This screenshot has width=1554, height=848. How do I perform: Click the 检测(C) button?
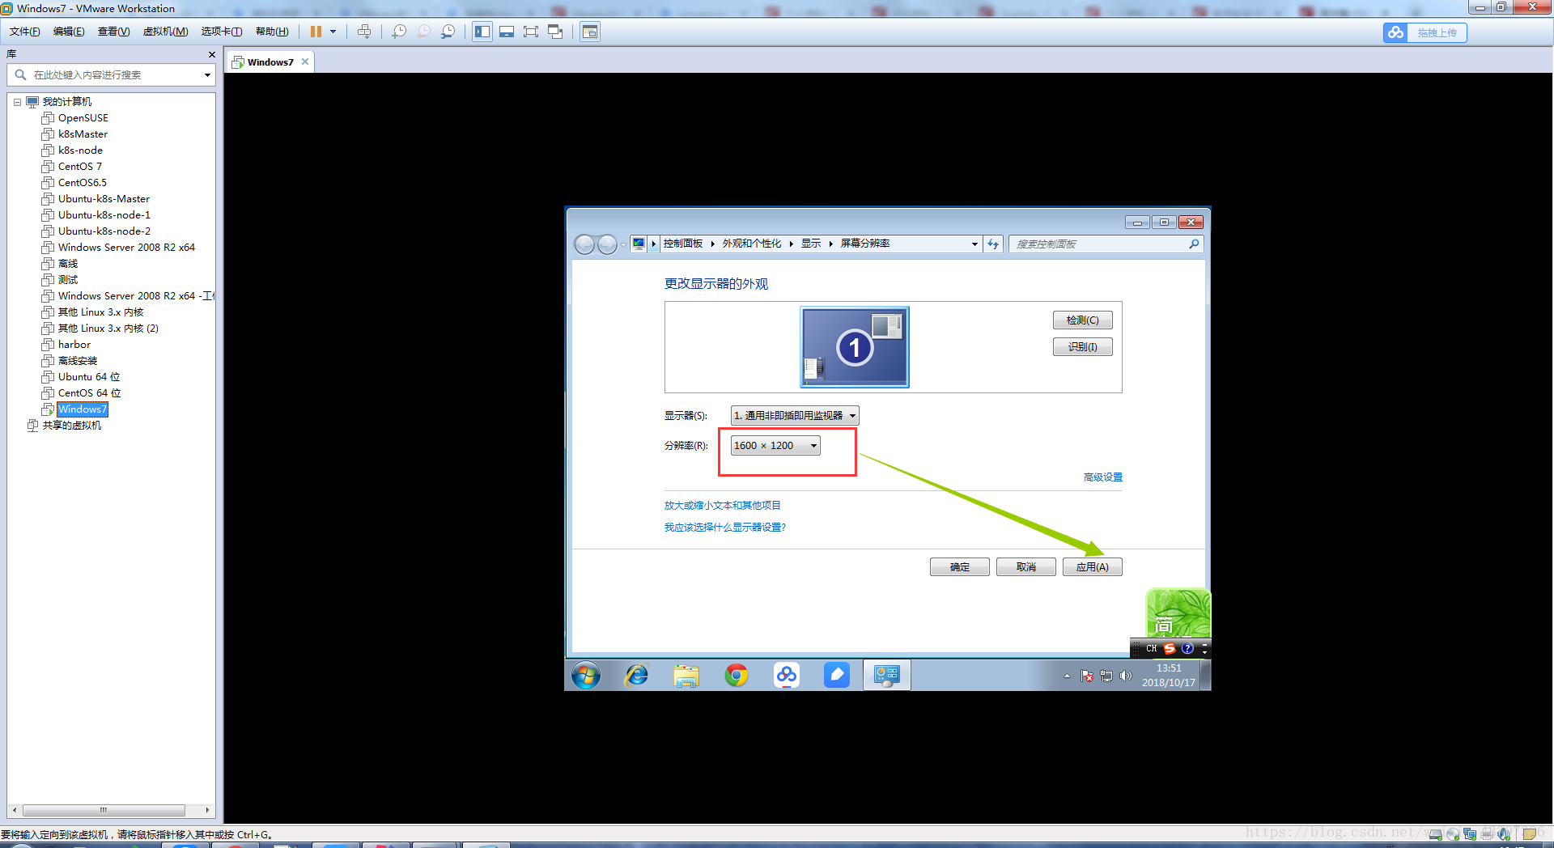point(1083,320)
